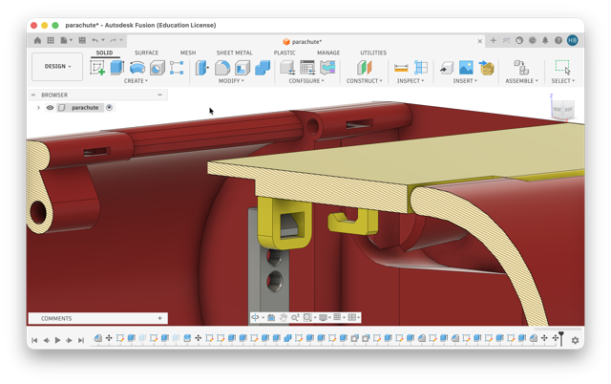This screenshot has height=384, width=611.
Task: Toggle visibility eye of parachute component
Action: 50,108
